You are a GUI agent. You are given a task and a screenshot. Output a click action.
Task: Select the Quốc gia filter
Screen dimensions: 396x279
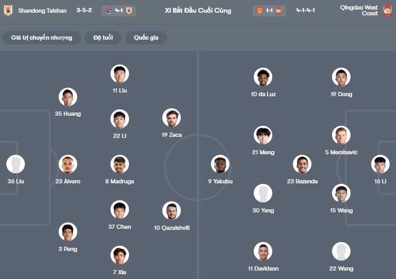click(146, 38)
